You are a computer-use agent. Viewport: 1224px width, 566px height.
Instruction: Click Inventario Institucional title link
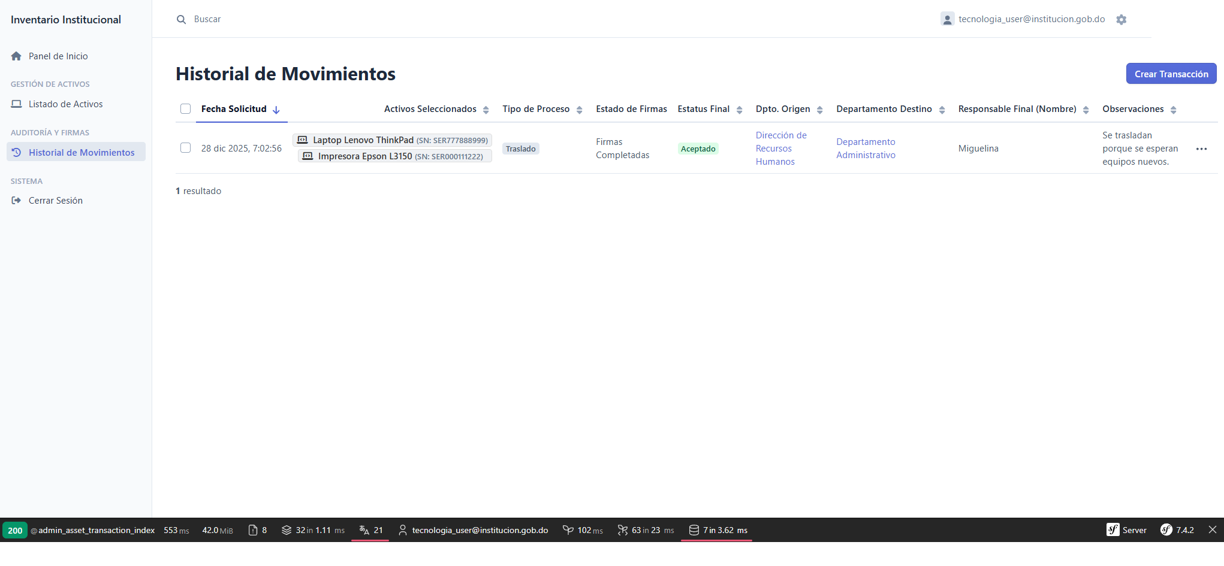(x=66, y=19)
